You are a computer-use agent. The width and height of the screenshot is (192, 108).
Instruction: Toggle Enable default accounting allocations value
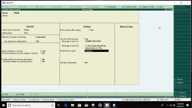tap(43, 59)
